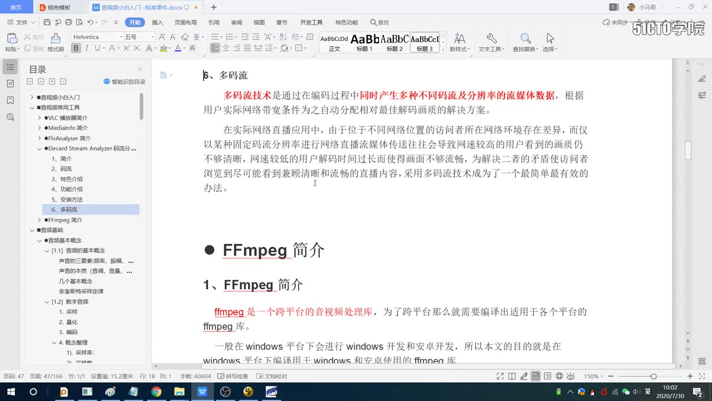Open the search icon in left sidebar
This screenshot has width=712, height=401.
[10, 117]
